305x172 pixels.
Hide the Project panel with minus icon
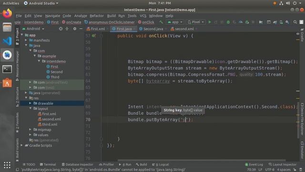[x=81, y=29]
